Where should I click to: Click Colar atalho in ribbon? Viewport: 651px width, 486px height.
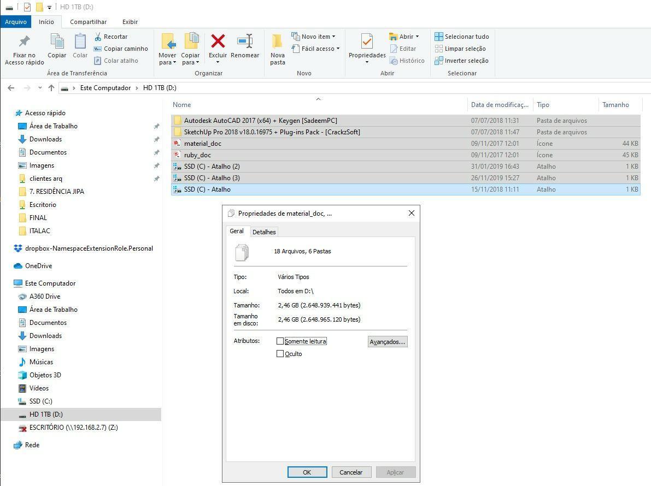pyautogui.click(x=116, y=61)
